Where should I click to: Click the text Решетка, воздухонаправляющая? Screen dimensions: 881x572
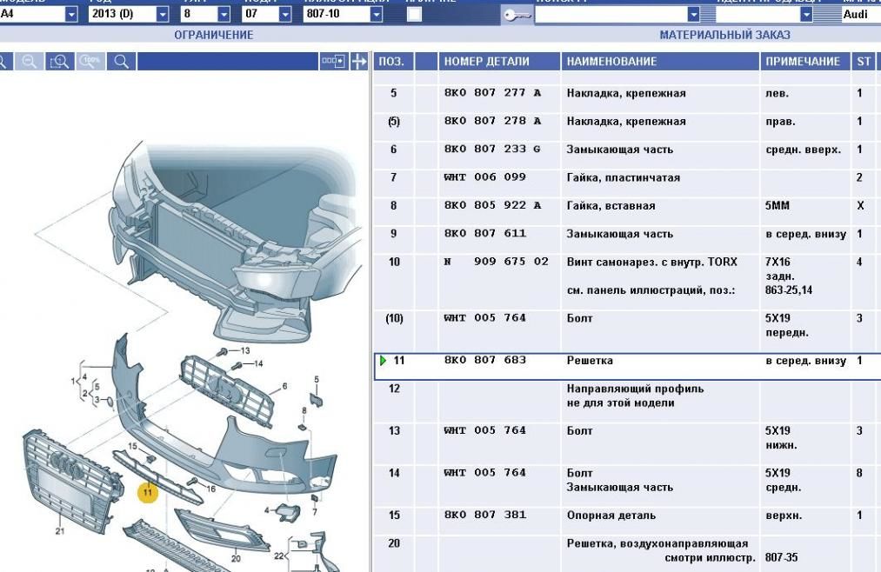pos(657,543)
